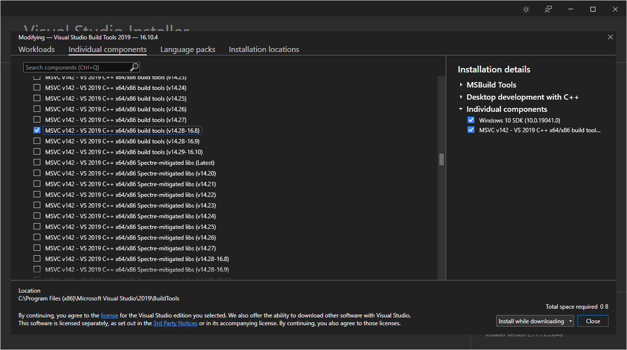Screen dimensions: 627x350
Task: Switch to the Workloads tab
Action: tap(36, 50)
